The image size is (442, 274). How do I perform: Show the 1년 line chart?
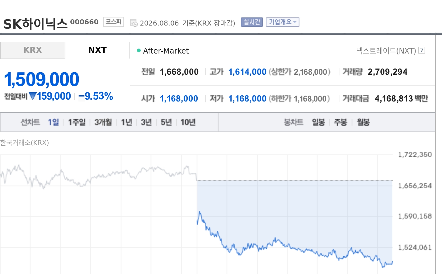click(126, 122)
